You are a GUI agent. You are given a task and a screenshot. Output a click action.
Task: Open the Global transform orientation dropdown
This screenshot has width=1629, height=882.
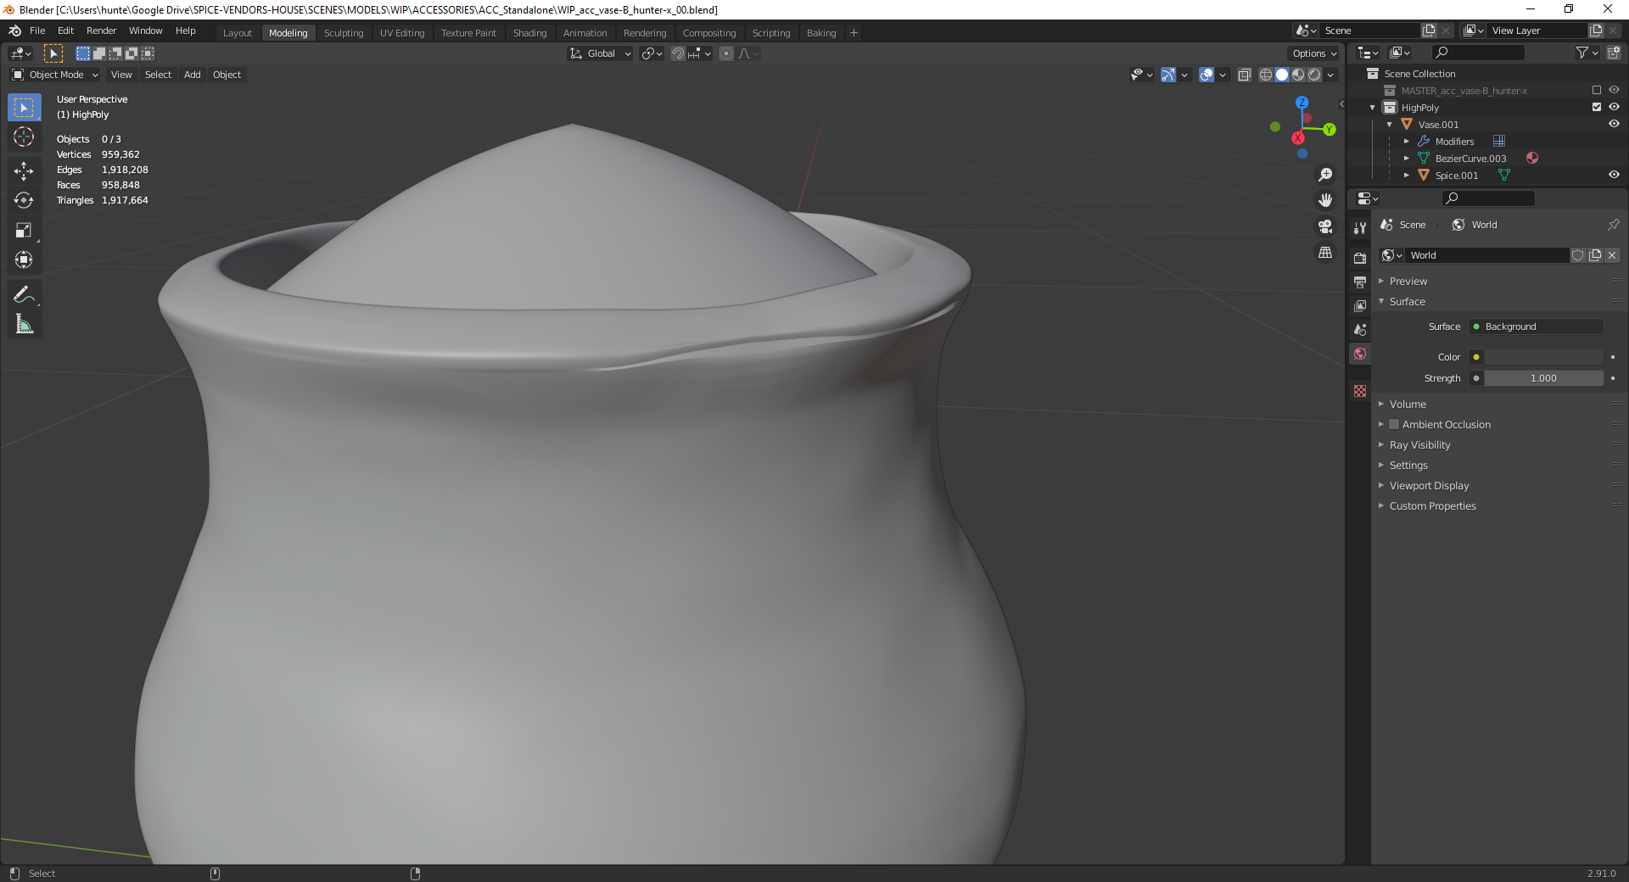[x=601, y=53]
